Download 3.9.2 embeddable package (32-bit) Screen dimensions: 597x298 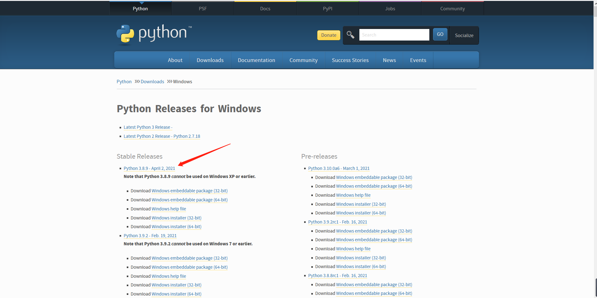pyautogui.click(x=190, y=258)
